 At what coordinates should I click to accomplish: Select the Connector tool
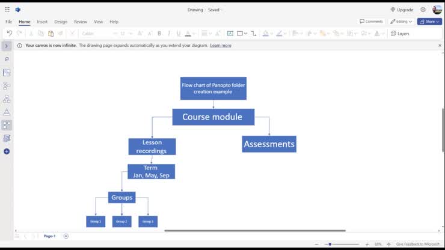click(253, 34)
